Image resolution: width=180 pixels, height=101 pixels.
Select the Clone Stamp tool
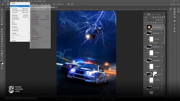point(2,29)
